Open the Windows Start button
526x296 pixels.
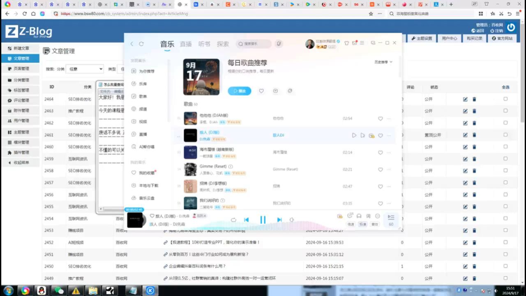point(8,291)
